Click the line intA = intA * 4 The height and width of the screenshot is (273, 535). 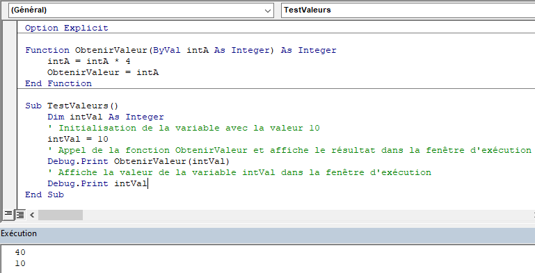(x=89, y=61)
